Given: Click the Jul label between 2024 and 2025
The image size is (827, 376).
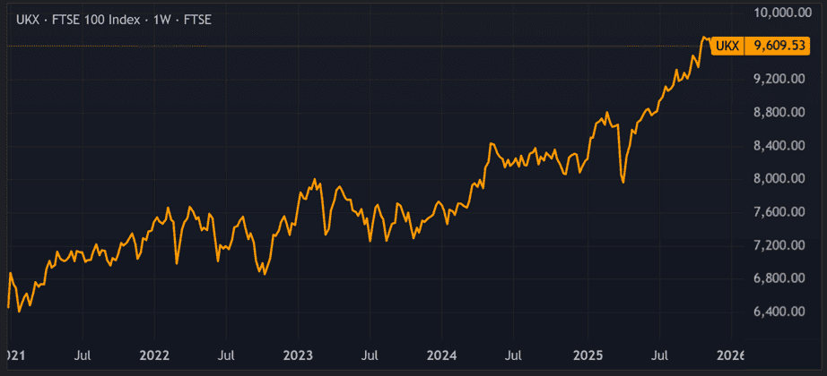Looking at the screenshot, I should click(x=515, y=355).
